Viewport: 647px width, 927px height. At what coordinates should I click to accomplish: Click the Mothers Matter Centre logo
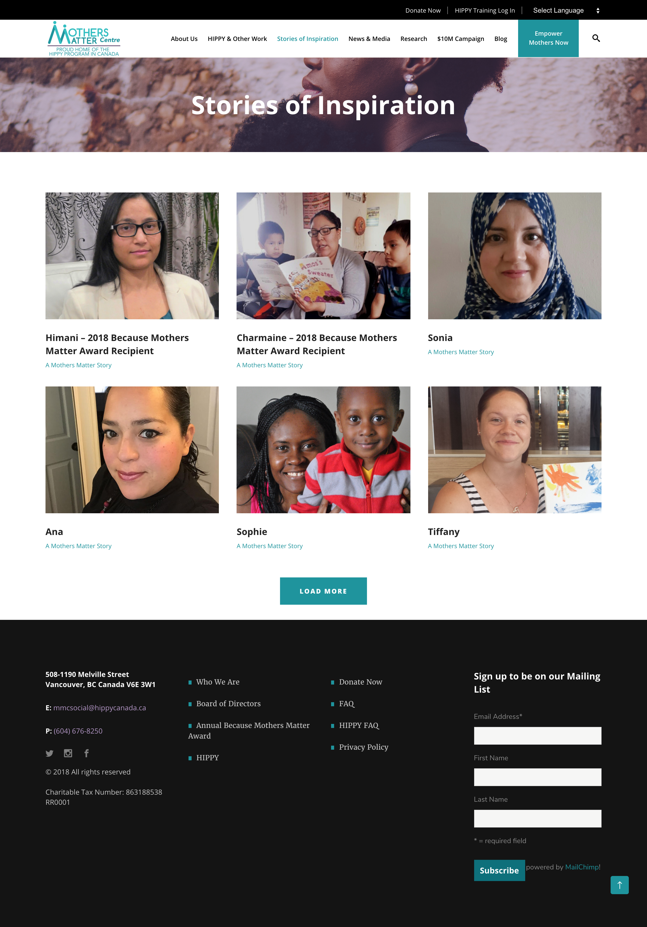[84, 38]
